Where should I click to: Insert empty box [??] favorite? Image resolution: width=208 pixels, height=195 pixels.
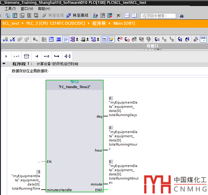(x=27, y=56)
